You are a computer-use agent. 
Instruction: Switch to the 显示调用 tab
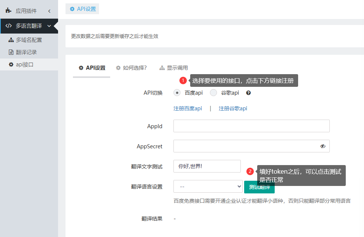click(x=174, y=68)
